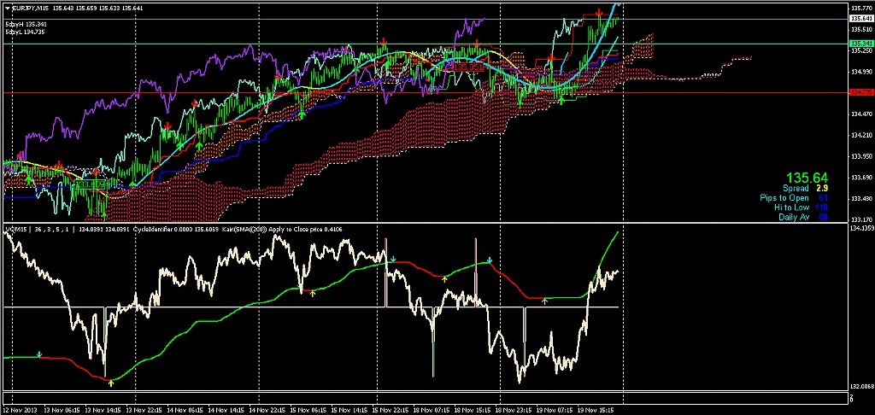Click the Pips to Open label

pyautogui.click(x=784, y=198)
